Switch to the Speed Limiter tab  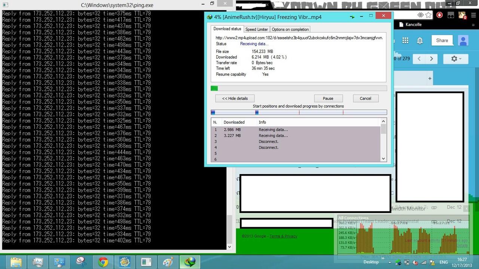pos(257,29)
